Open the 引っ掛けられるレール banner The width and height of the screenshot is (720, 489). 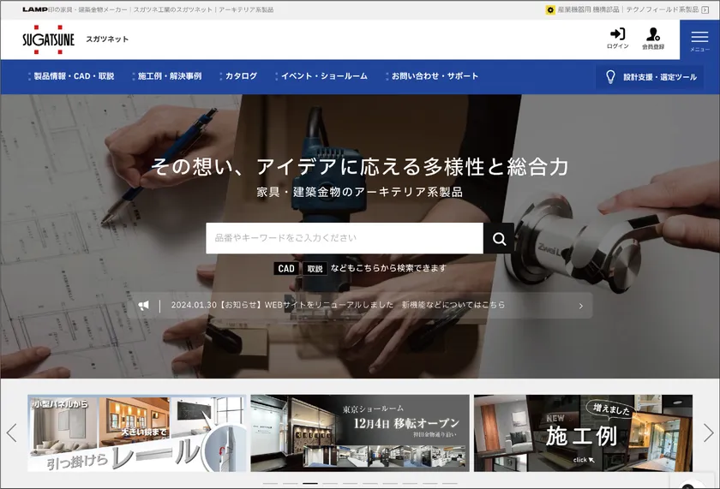point(137,433)
